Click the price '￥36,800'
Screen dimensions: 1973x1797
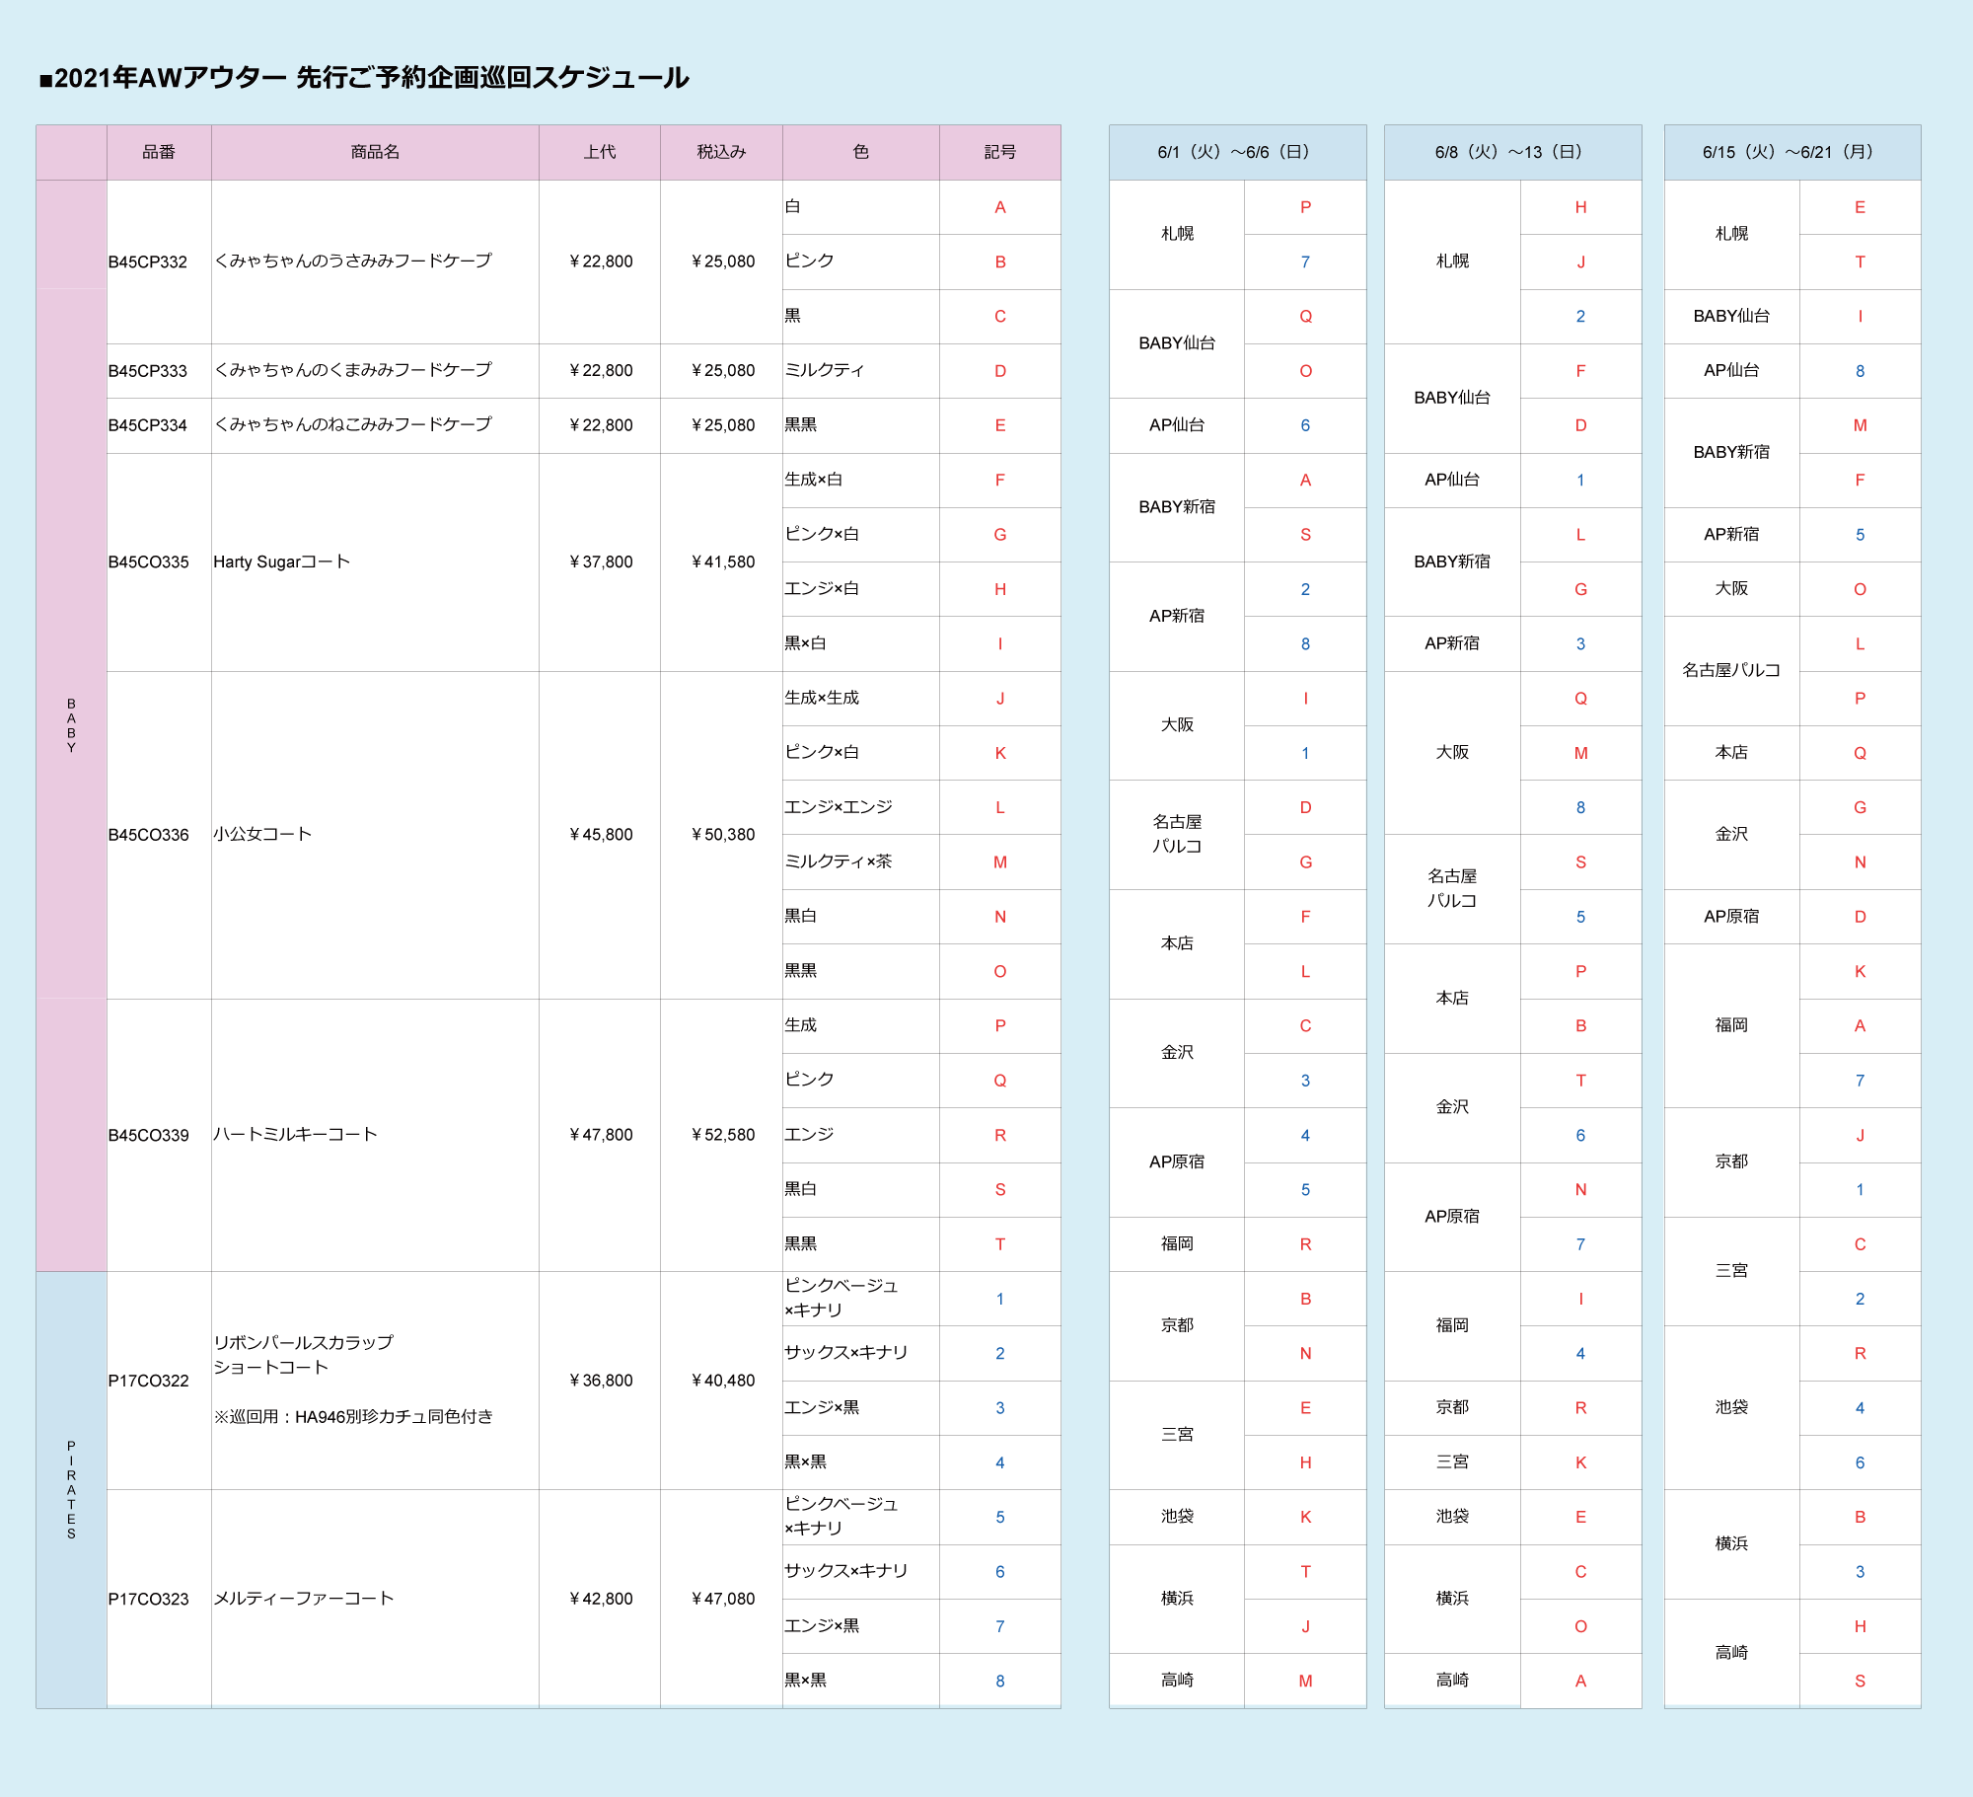point(600,1381)
